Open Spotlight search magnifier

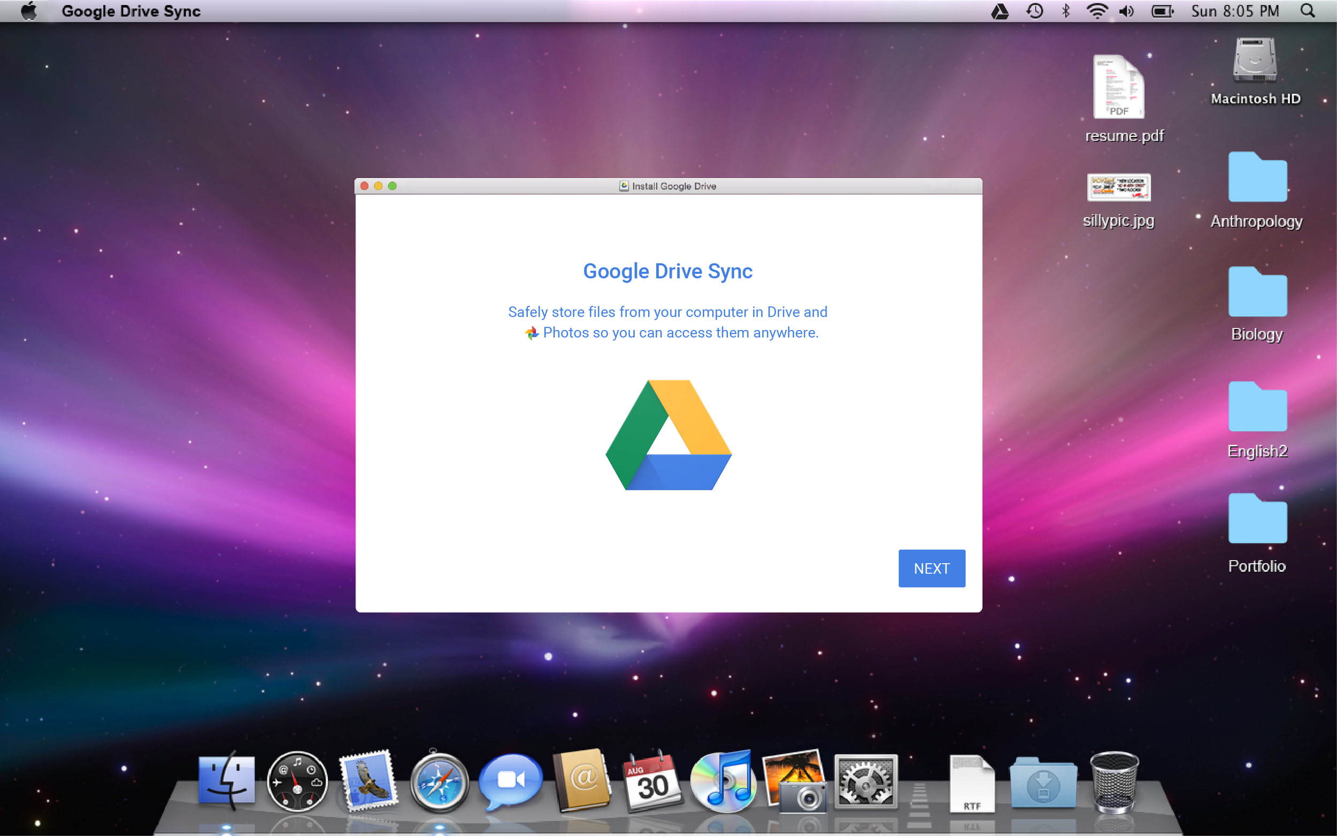click(1307, 11)
